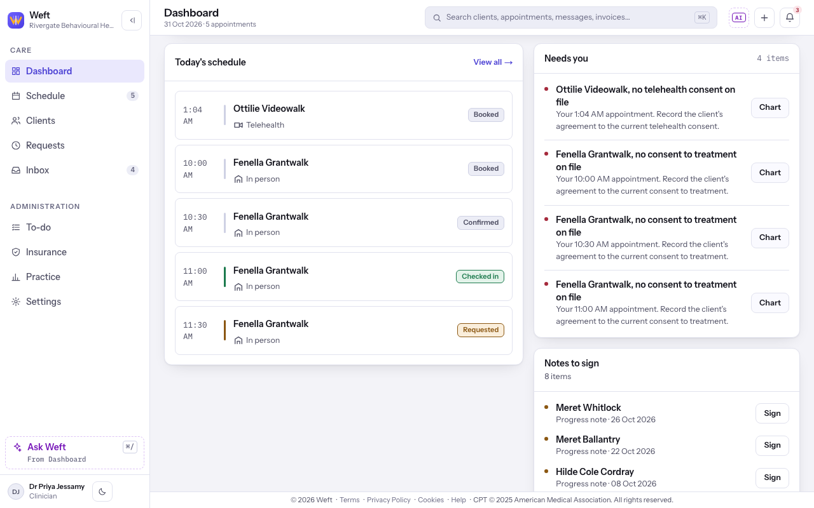Click the Dashboard grid icon in sidebar
Image resolution: width=814 pixels, height=508 pixels.
pyautogui.click(x=16, y=71)
